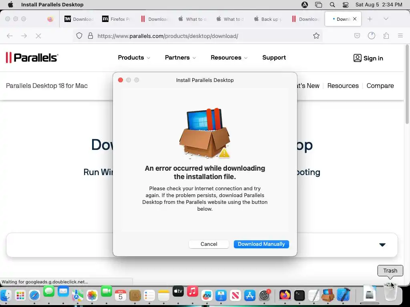Viewport: 410px width, 307px height.
Task: Expand the page card with the triangle arrow
Action: tap(382, 245)
